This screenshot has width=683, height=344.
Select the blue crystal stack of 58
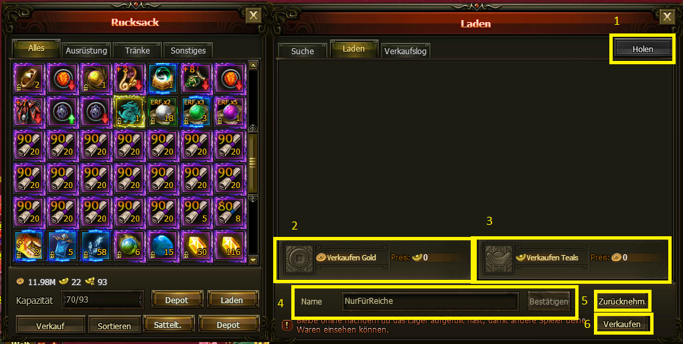[x=96, y=246]
